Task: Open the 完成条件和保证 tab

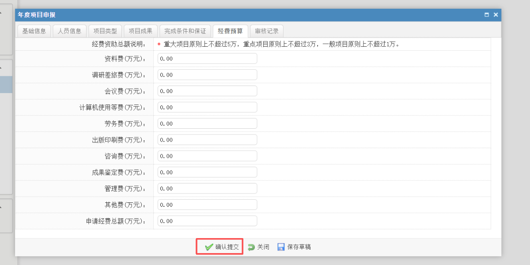Action: [x=185, y=31]
